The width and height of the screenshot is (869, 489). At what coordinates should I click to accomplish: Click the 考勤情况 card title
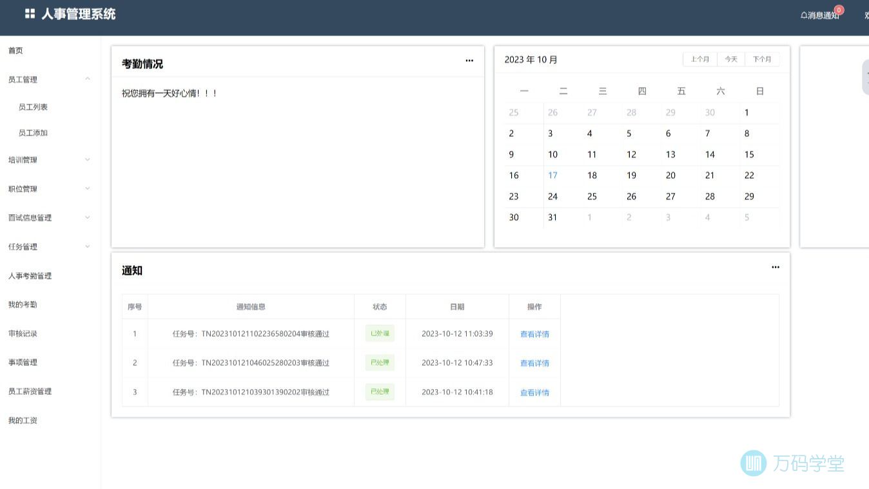(x=142, y=64)
